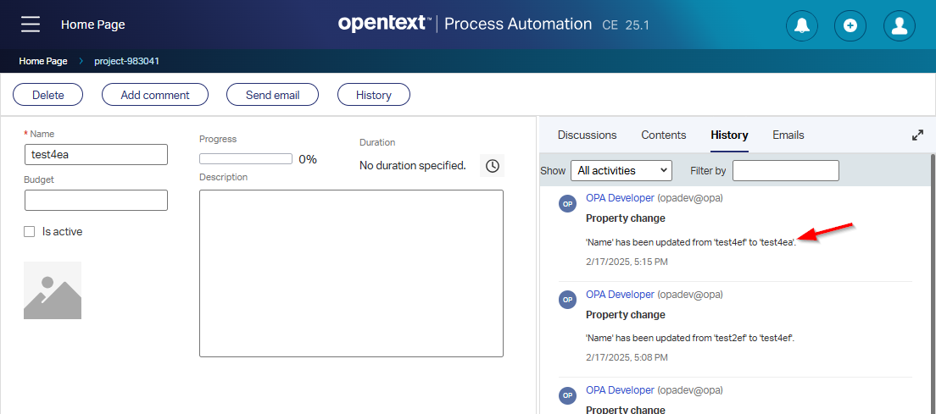936x414 pixels.
Task: Expand the history panel to full size
Action: (x=917, y=135)
